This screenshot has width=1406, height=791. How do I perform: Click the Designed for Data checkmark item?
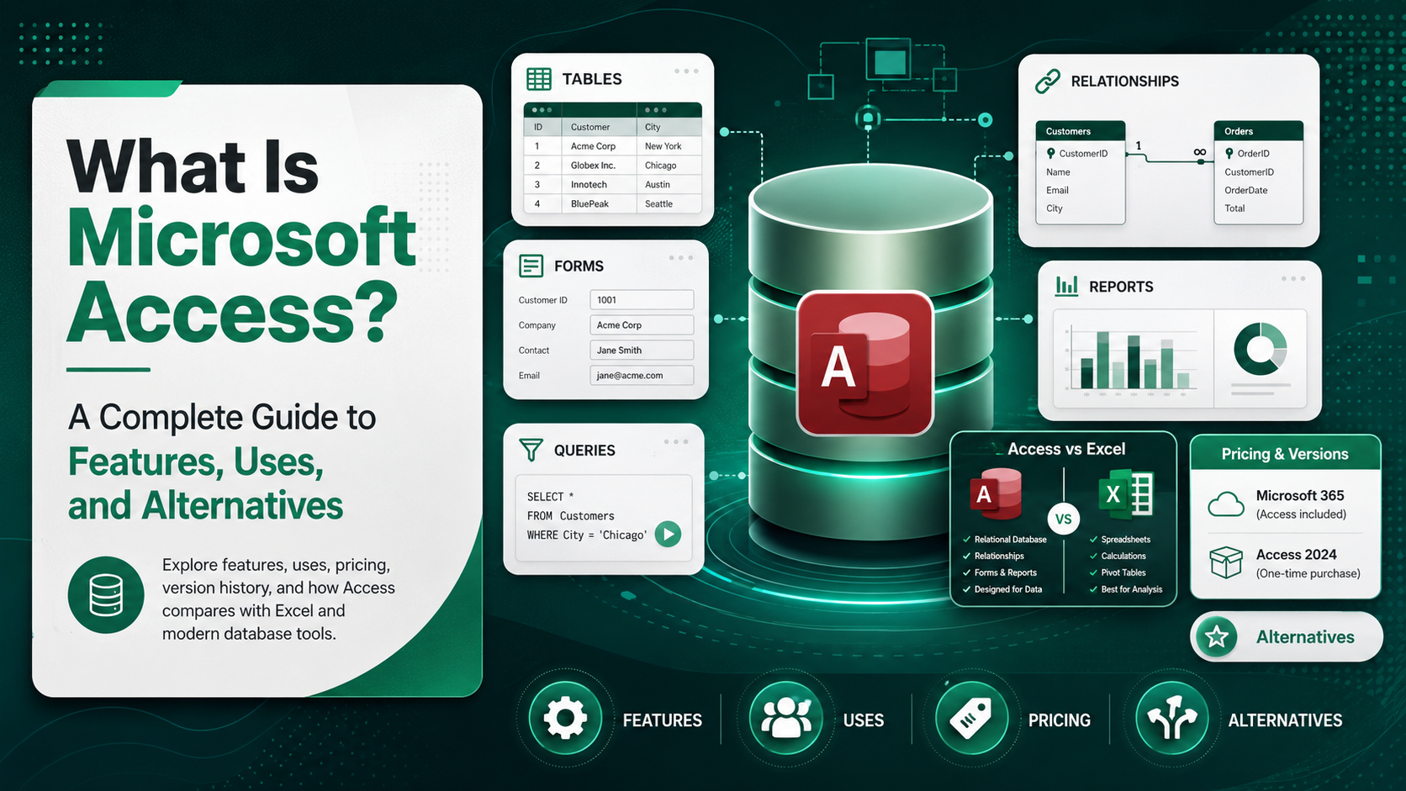[1002, 590]
